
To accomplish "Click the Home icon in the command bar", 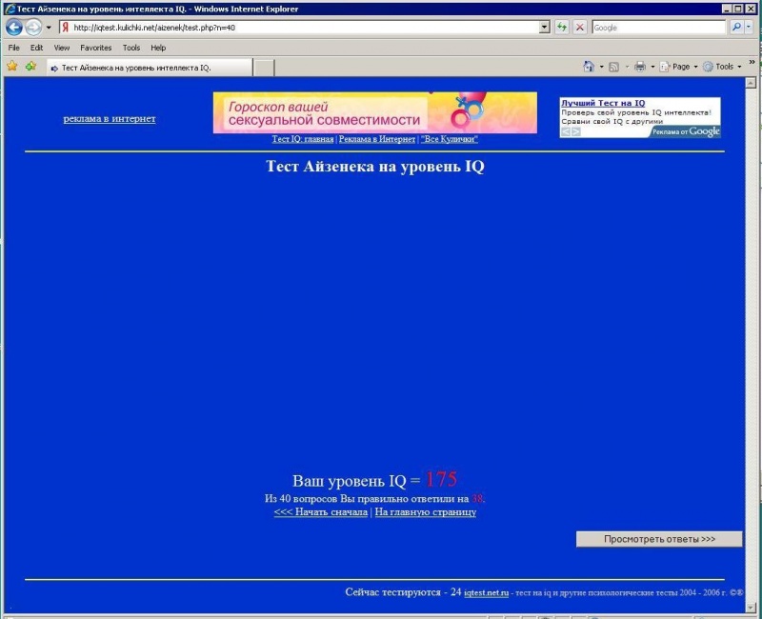I will point(589,67).
